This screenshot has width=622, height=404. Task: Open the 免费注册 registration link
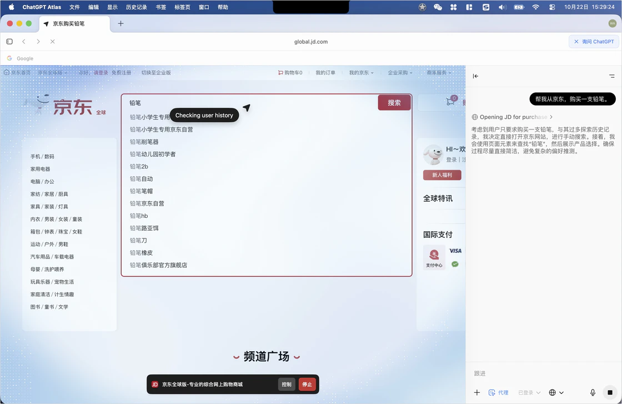pyautogui.click(x=122, y=72)
